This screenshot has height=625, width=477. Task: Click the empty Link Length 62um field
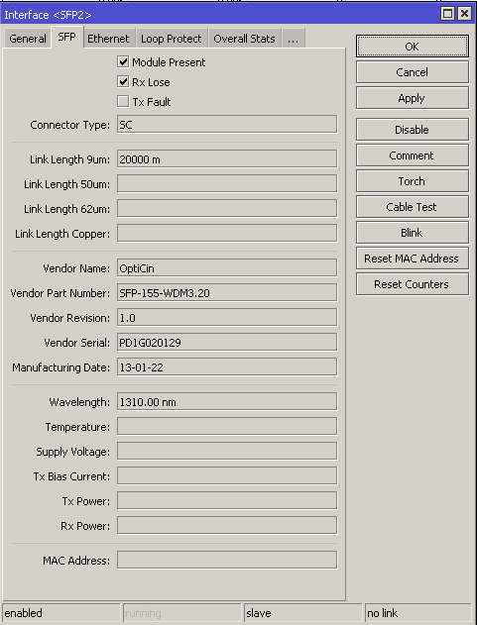[x=227, y=208]
